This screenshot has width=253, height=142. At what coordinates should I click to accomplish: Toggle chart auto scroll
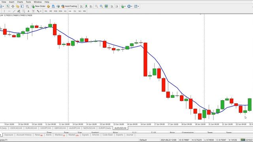tap(112, 6)
